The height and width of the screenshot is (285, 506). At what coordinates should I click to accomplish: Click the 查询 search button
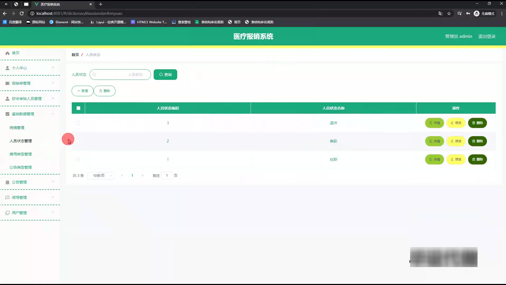165,75
